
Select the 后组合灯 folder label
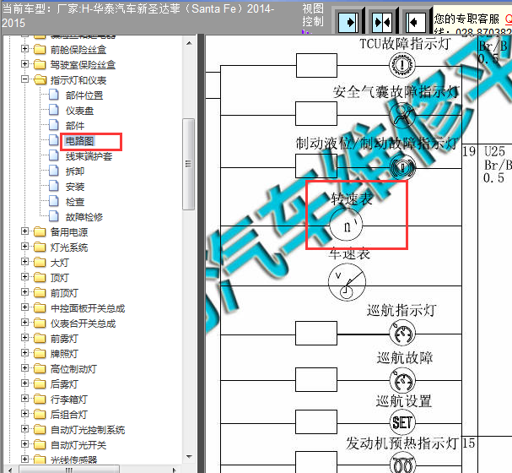(68, 415)
